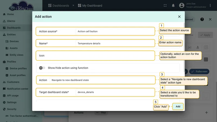This screenshot has height=122, width=217.
Task: Click the Profiles badge icon
Action: pos(4,62)
